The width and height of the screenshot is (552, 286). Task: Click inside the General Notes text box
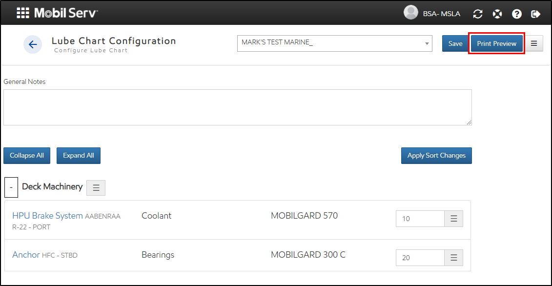pyautogui.click(x=238, y=106)
